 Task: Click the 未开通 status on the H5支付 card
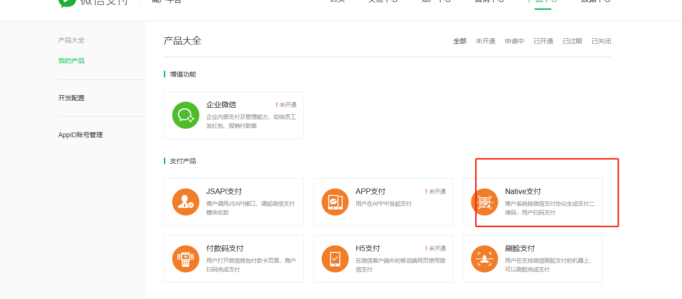(x=436, y=249)
